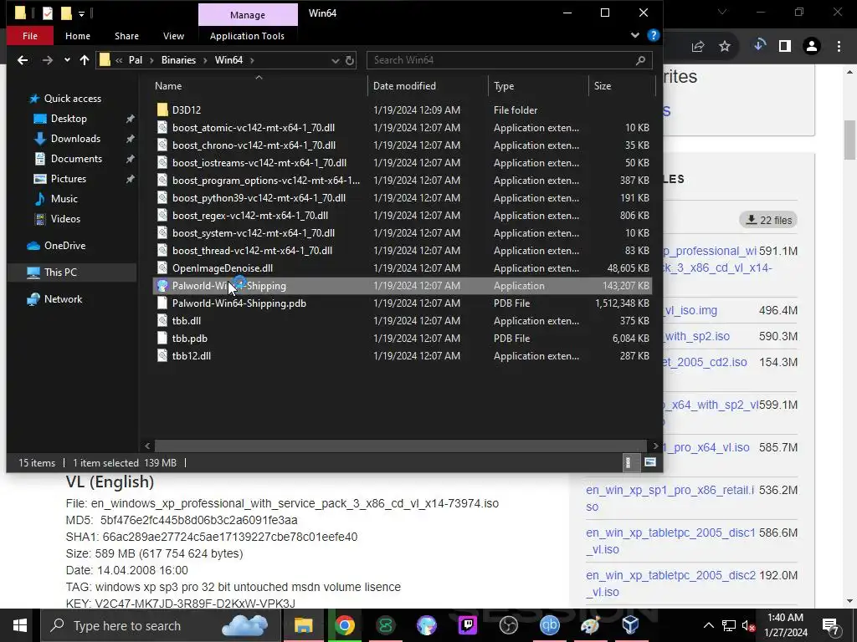
Task: Bookmark the page with Chrome's star icon
Action: tap(725, 47)
